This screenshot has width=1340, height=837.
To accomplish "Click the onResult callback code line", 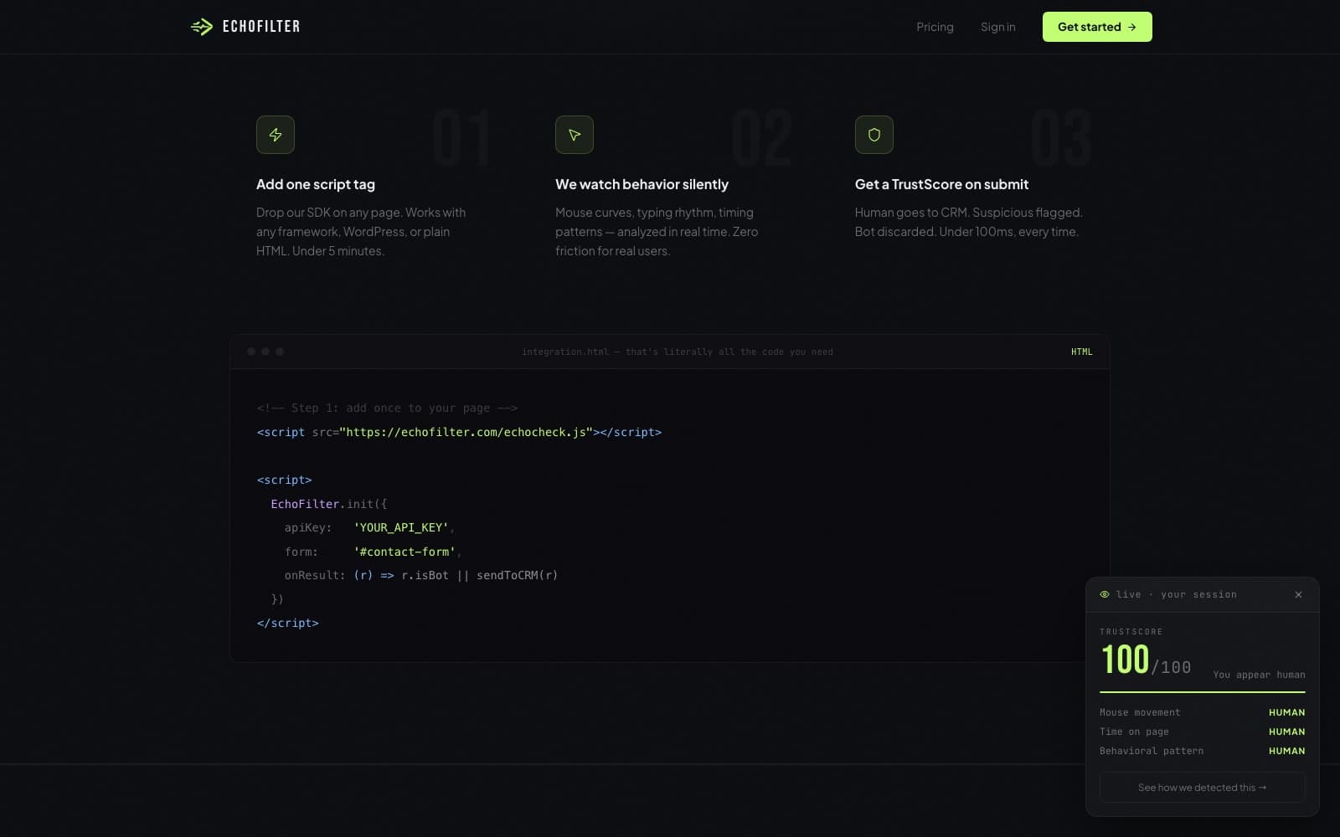I will (421, 575).
